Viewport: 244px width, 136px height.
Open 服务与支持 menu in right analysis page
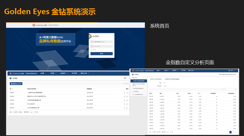(192, 71)
